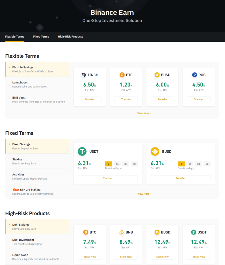Screen dimensions: 225x265
Task: Open the Liquid Swap menu item
Action: [x=37, y=257]
